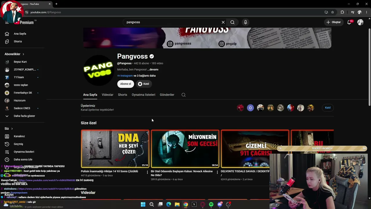Open File Explorer from the taskbar
Viewport: 371px width, 209px height.
coord(177,204)
